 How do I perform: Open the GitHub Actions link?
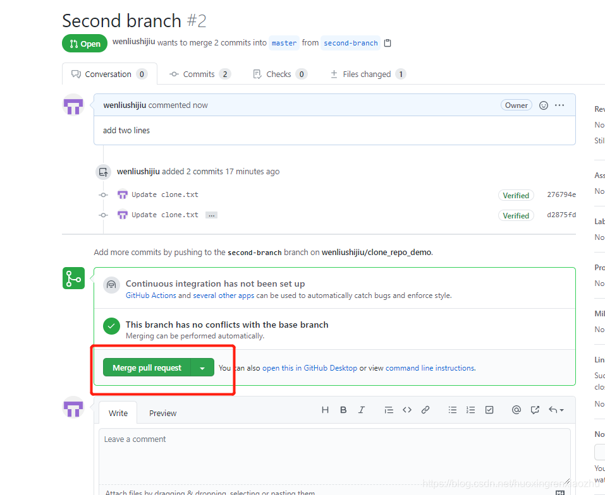151,295
